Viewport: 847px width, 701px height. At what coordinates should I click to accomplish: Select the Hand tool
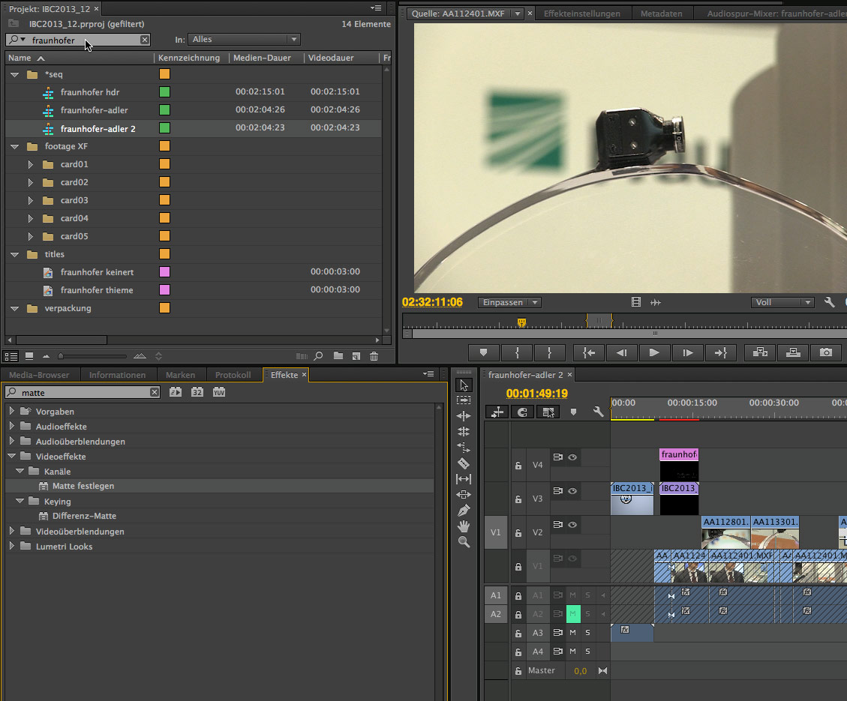click(x=463, y=526)
